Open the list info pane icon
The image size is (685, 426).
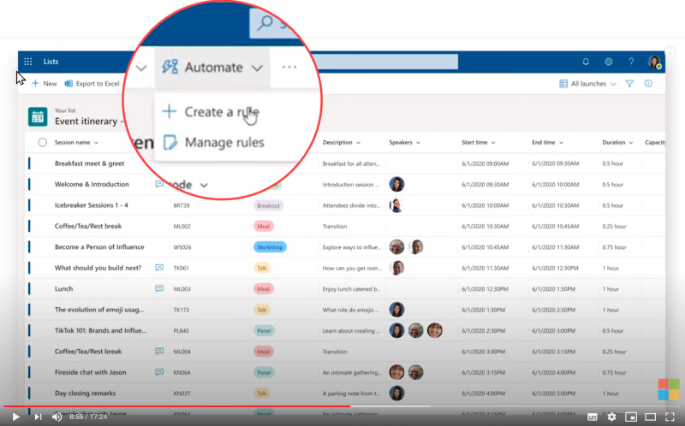pyautogui.click(x=648, y=83)
